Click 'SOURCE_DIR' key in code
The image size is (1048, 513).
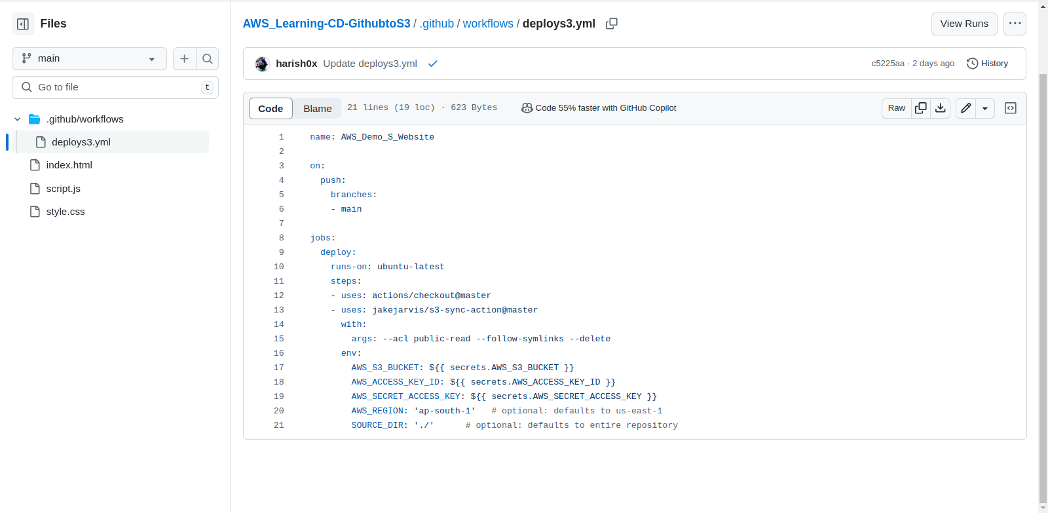pyautogui.click(x=377, y=425)
